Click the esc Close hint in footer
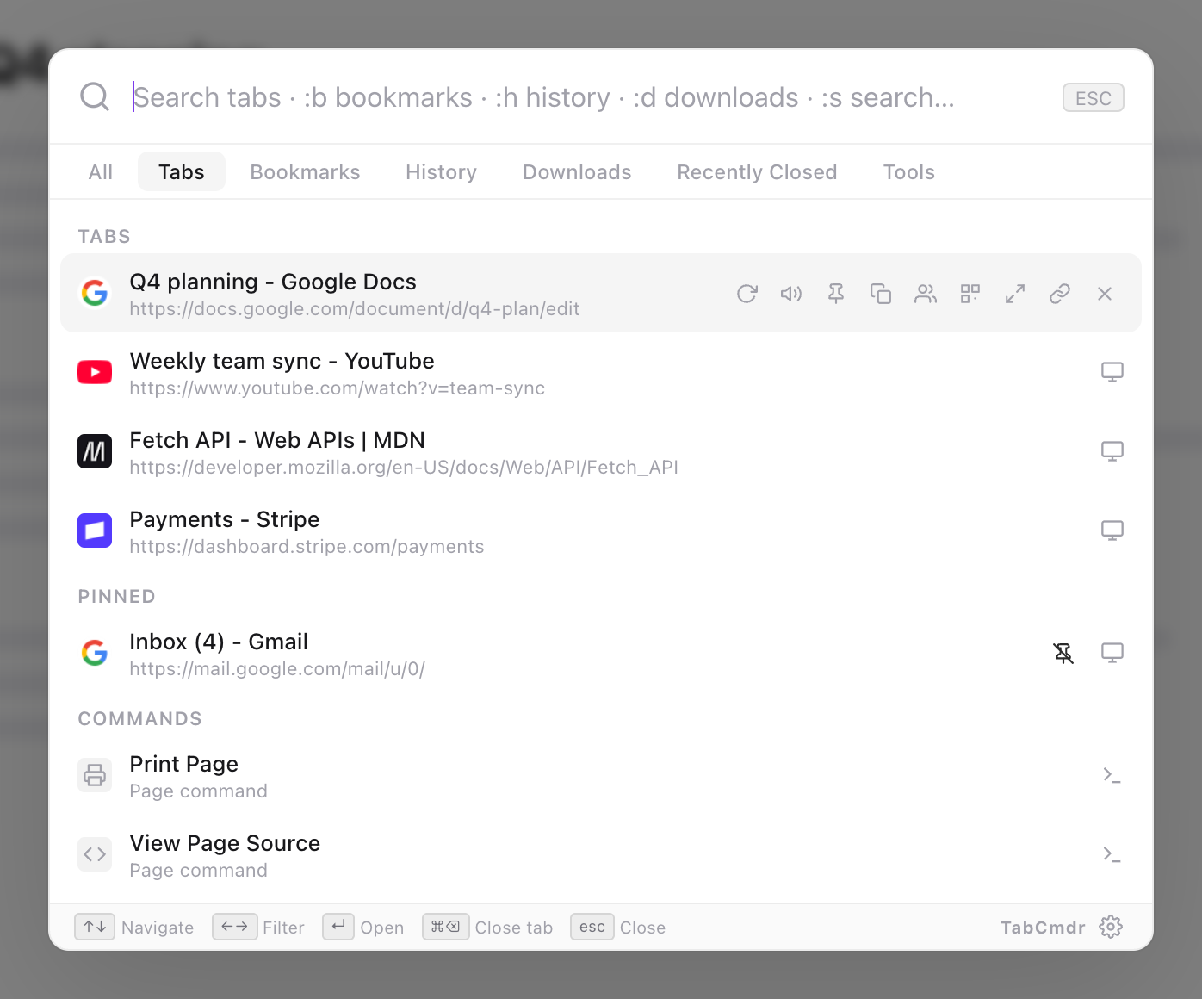Screen dimensions: 1202x999 coord(618,927)
